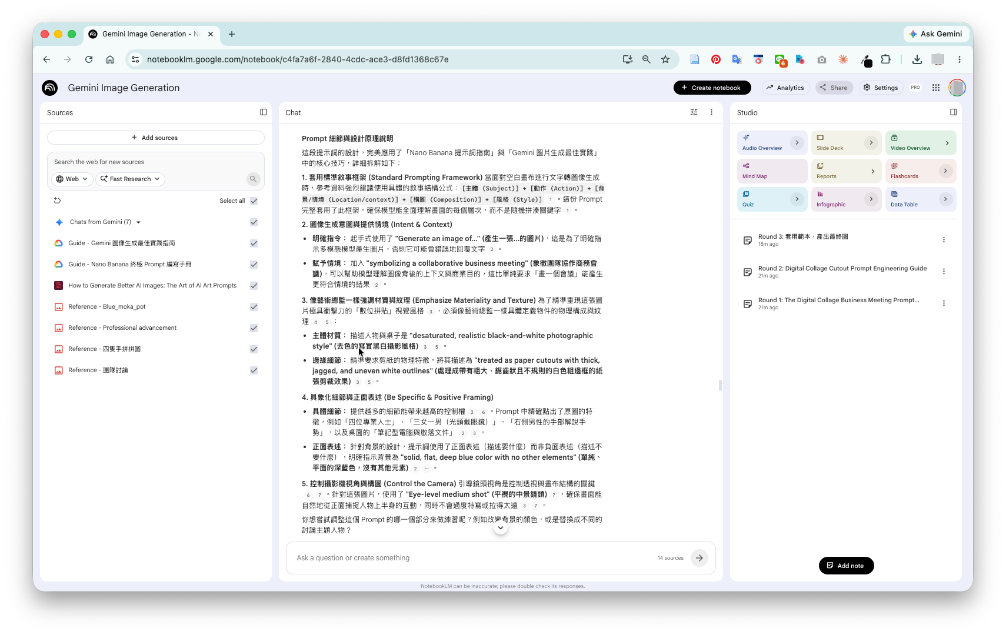Open the Fast Research dropdown

(x=130, y=179)
